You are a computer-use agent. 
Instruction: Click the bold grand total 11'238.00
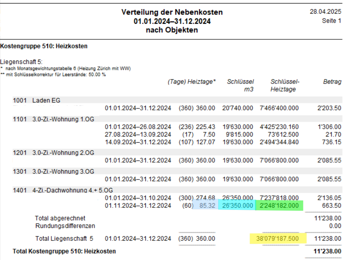pyautogui.click(x=327, y=251)
